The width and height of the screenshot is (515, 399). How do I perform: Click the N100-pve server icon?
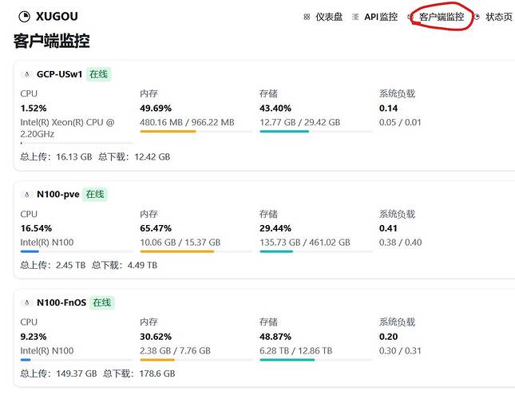[27, 194]
